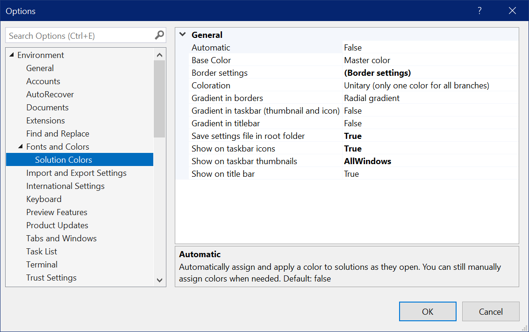Click the bold (Border settings) value
Viewport: 529px width, 332px height.
point(378,73)
